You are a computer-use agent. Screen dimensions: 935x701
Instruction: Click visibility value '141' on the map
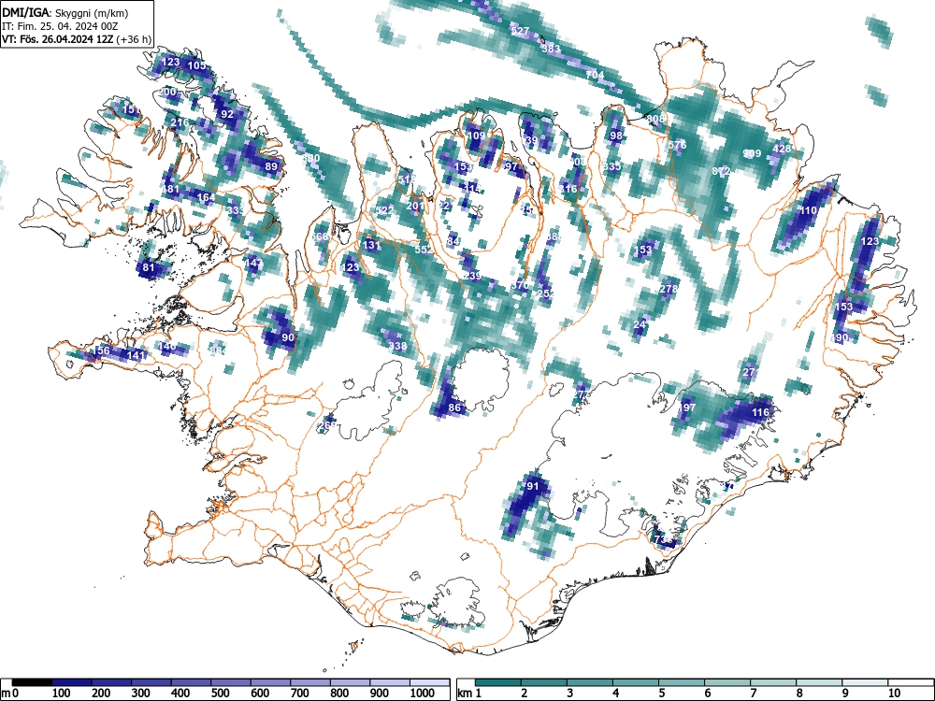136,355
